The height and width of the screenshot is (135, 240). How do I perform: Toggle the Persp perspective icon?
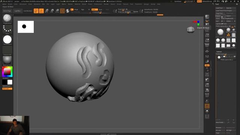(x=207, y=45)
